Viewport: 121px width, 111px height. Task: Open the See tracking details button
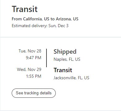(x=34, y=93)
